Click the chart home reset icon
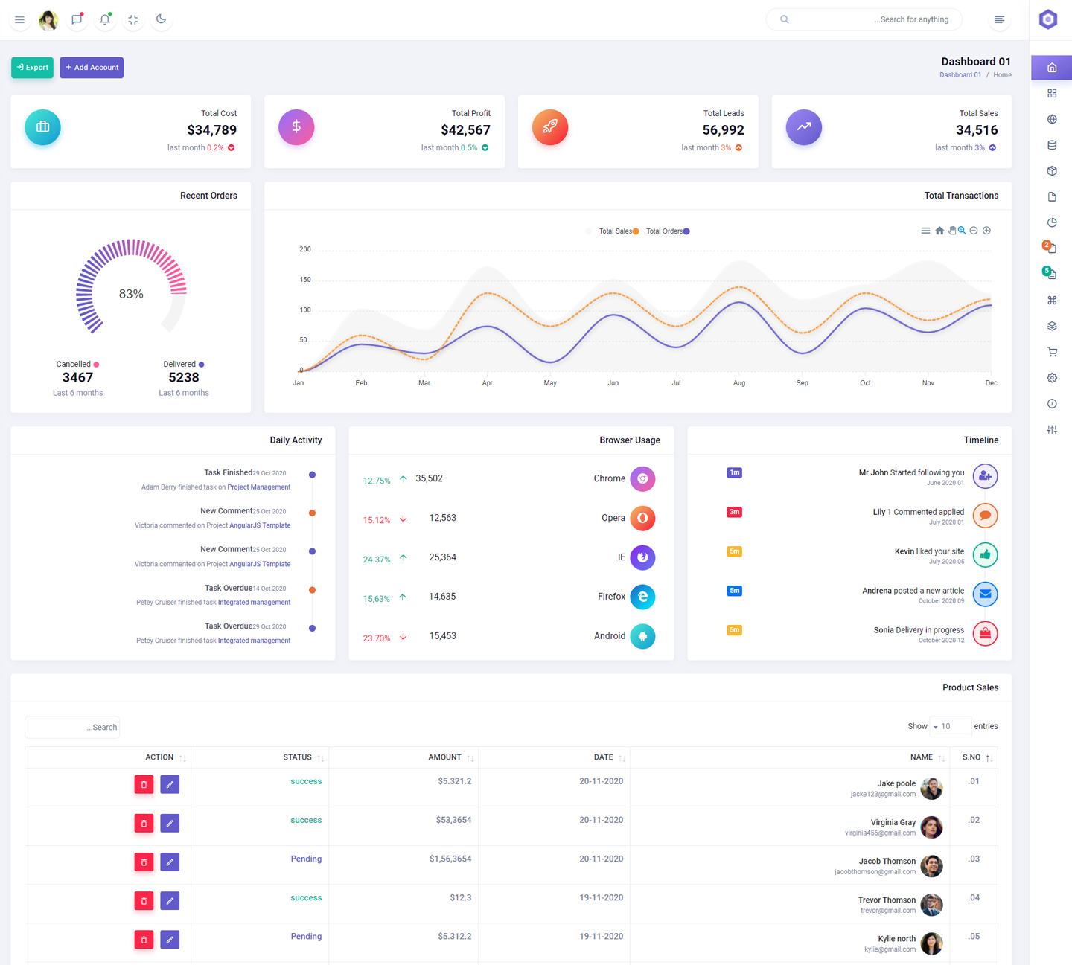 [939, 231]
